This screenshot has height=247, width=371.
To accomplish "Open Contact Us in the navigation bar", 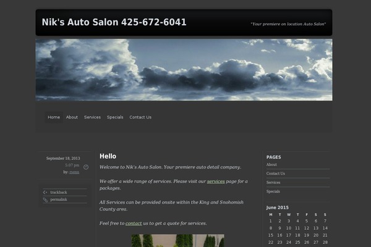I will pyautogui.click(x=140, y=117).
